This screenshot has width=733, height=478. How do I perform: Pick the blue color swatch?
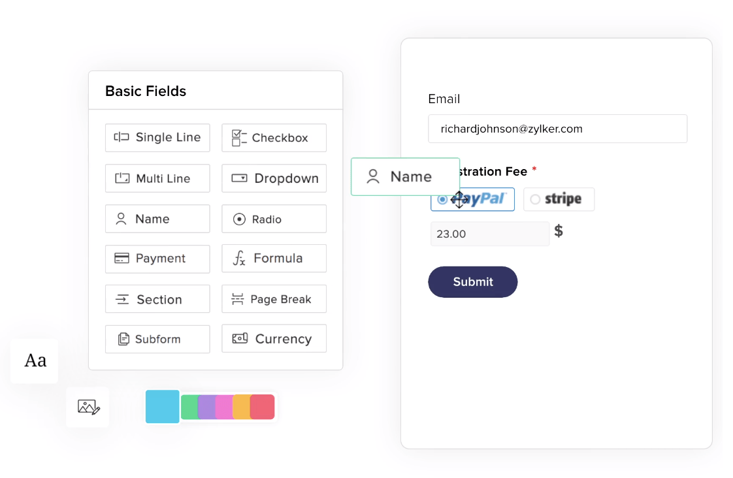[162, 406]
